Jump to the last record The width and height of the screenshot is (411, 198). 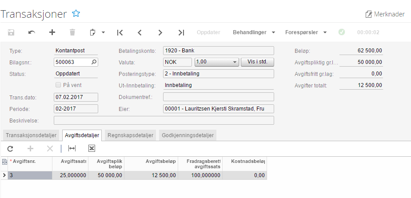click(181, 32)
